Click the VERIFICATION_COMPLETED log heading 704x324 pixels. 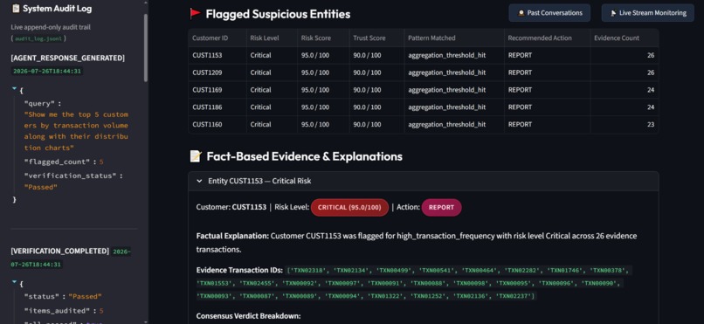click(59, 251)
